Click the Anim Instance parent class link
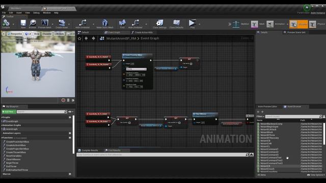The image size is (326, 183). coord(318,13)
